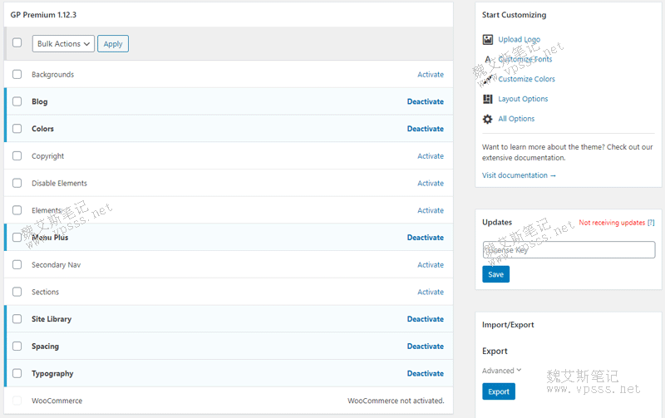The height and width of the screenshot is (418, 665).
Task: Expand the Advanced export options
Action: point(502,371)
